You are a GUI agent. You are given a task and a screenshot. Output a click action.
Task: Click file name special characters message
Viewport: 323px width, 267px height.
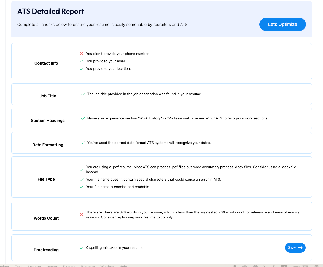(154, 179)
